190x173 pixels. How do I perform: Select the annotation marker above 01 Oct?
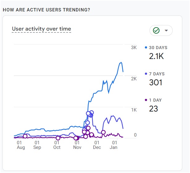coord(58,138)
